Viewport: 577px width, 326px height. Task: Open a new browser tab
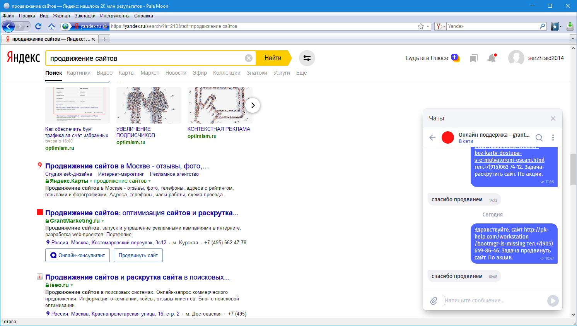click(x=104, y=39)
